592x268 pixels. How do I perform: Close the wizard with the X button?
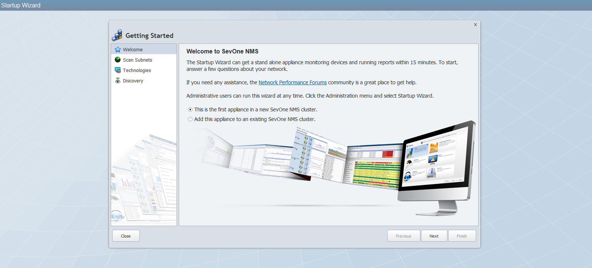(475, 24)
